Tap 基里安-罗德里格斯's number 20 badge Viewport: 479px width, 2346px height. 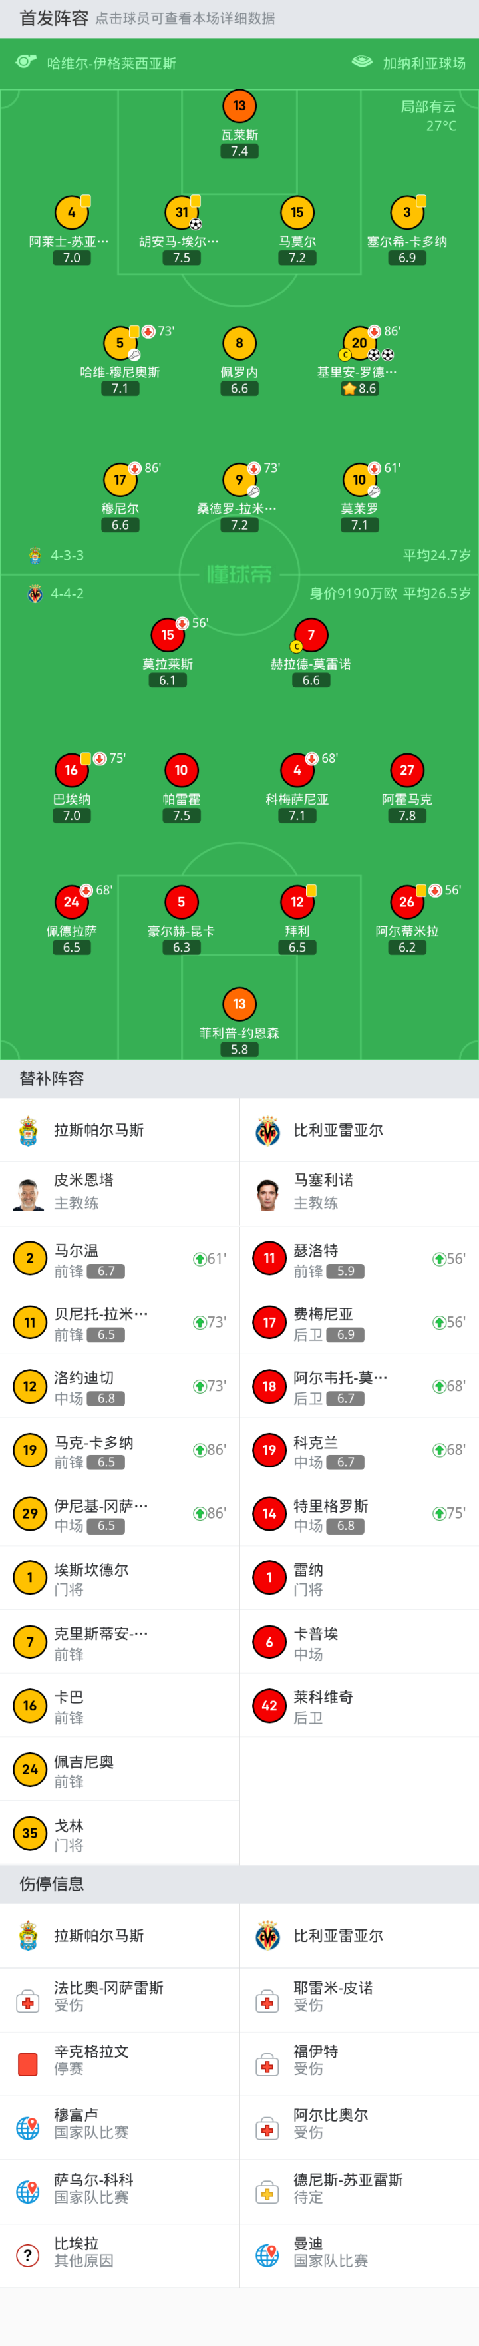click(360, 343)
